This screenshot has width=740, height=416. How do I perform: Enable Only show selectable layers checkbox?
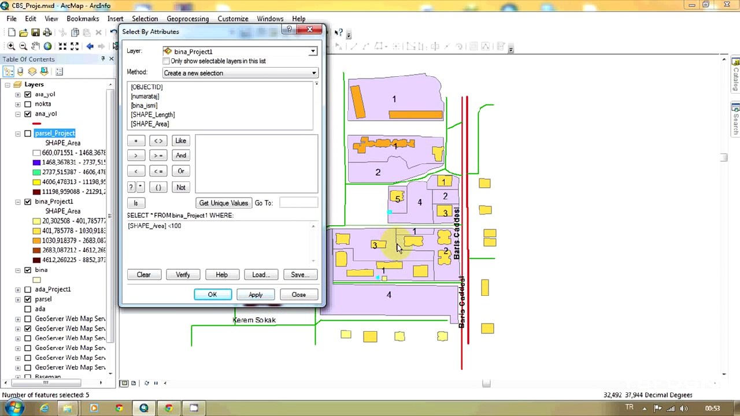coord(166,61)
